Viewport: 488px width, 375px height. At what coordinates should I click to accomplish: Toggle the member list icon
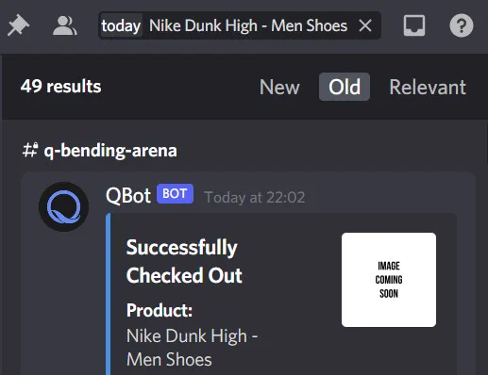coord(64,25)
